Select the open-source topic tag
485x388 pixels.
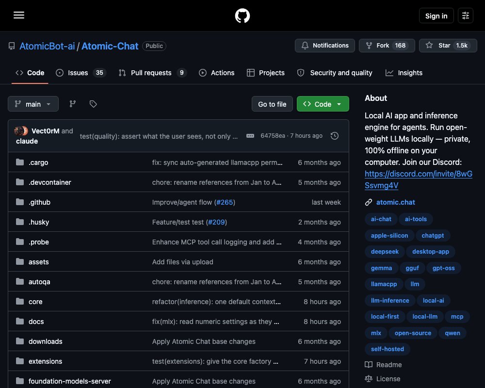pyautogui.click(x=413, y=333)
